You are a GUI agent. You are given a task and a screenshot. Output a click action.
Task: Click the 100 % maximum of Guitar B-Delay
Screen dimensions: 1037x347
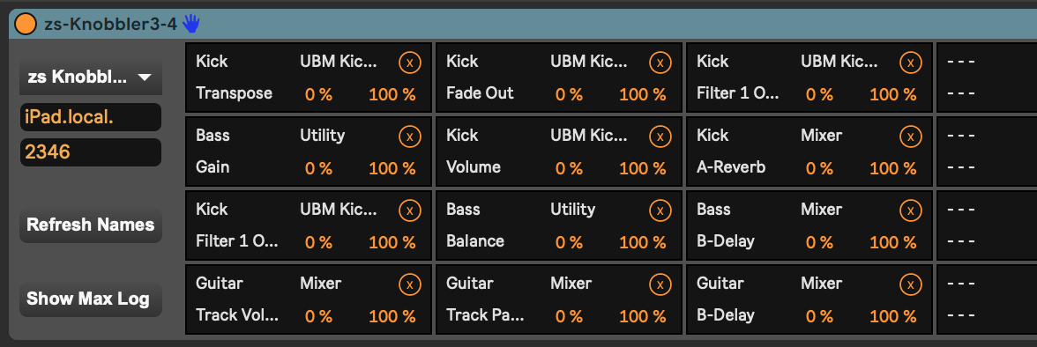point(893,316)
